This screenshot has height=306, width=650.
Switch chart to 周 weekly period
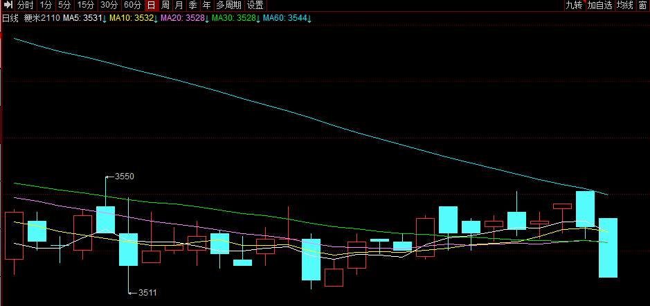click(165, 6)
